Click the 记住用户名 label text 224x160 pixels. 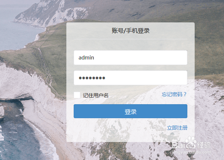pyautogui.click(x=96, y=95)
